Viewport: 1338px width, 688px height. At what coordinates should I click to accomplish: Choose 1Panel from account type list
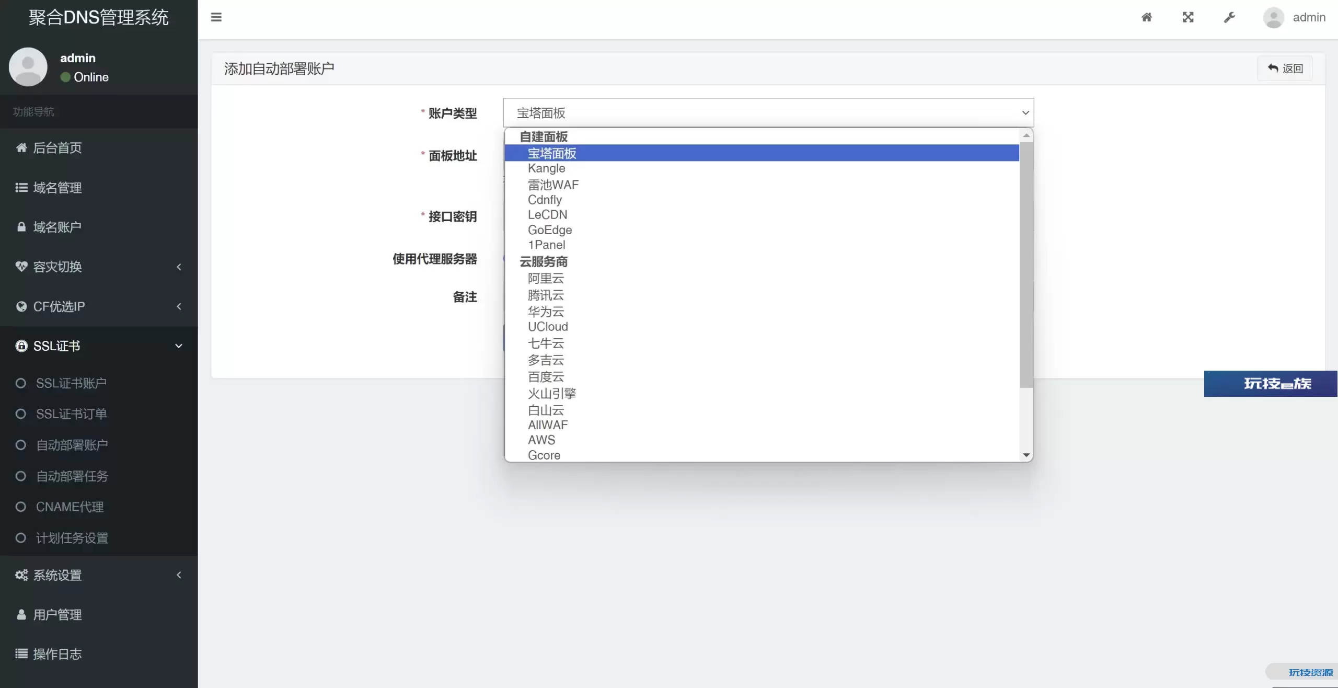[x=762, y=245]
